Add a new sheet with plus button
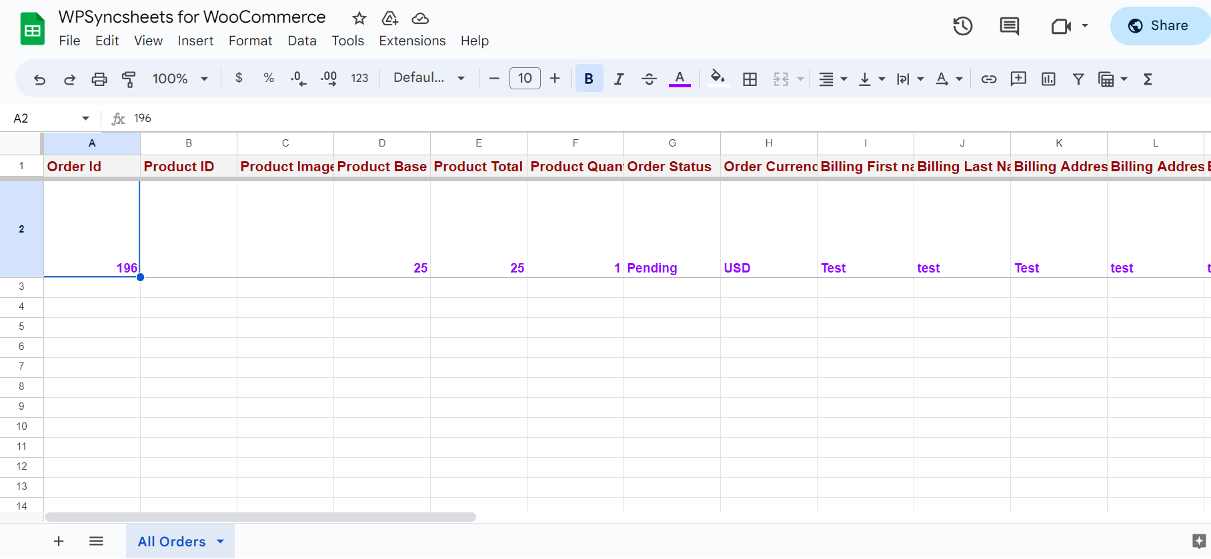This screenshot has height=559, width=1211. 59,541
